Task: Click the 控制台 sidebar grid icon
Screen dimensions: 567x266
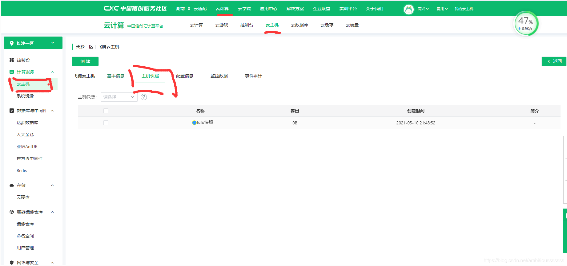Action: (12, 60)
